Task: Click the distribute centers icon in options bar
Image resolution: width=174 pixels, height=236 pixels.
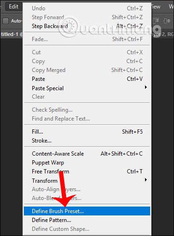Action: [167, 21]
